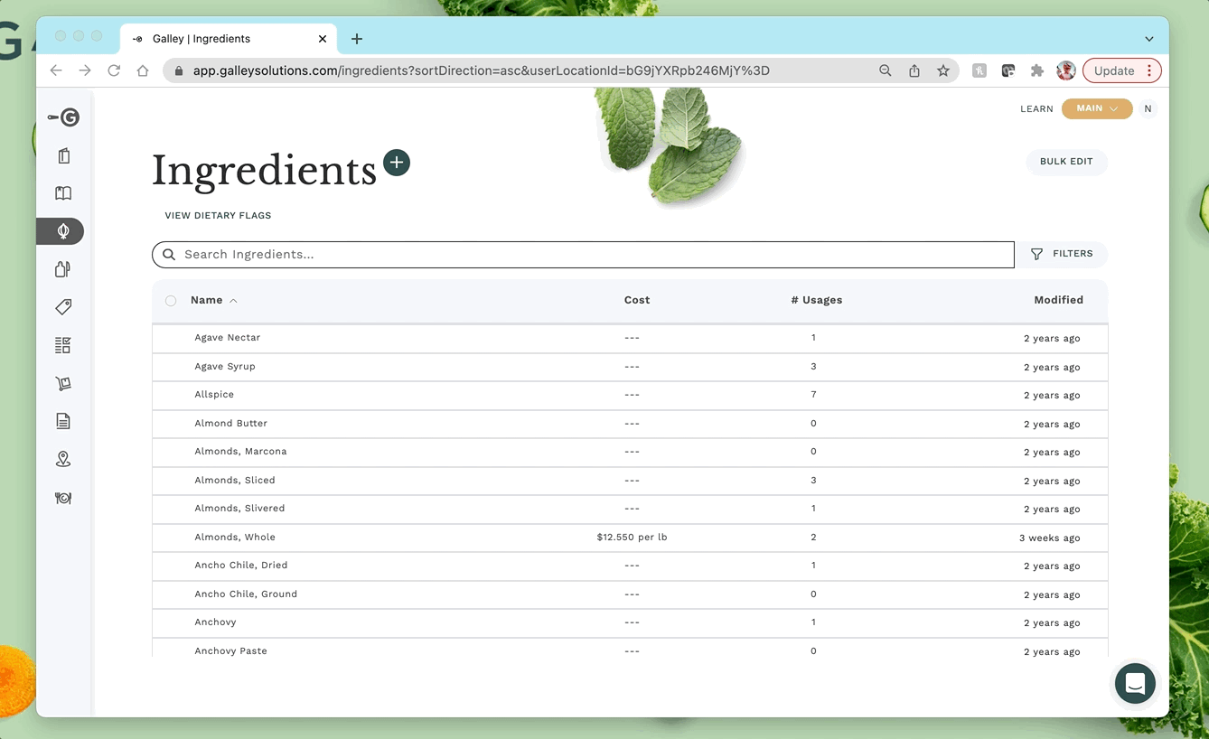1209x739 pixels.
Task: Click the zoom magnifier in address bar
Action: click(x=886, y=70)
